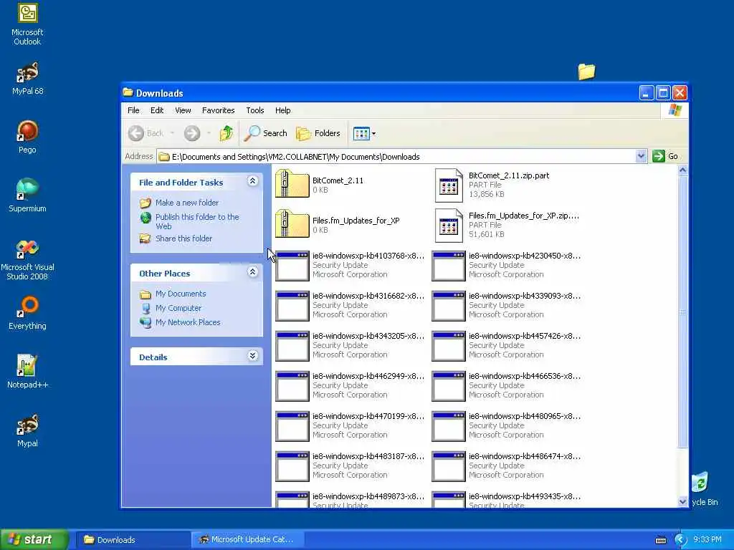
Task: Click the Forward arrow toolbar button
Action: pos(192,133)
